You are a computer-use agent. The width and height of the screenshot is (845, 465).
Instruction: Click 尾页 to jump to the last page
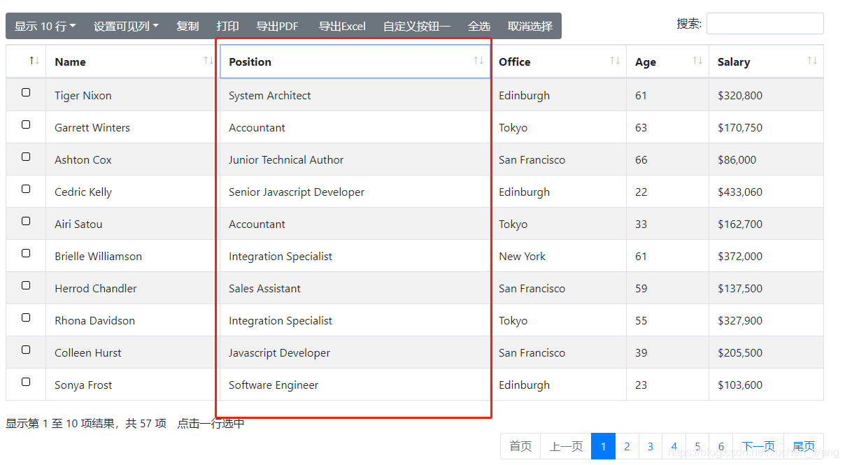coord(803,446)
